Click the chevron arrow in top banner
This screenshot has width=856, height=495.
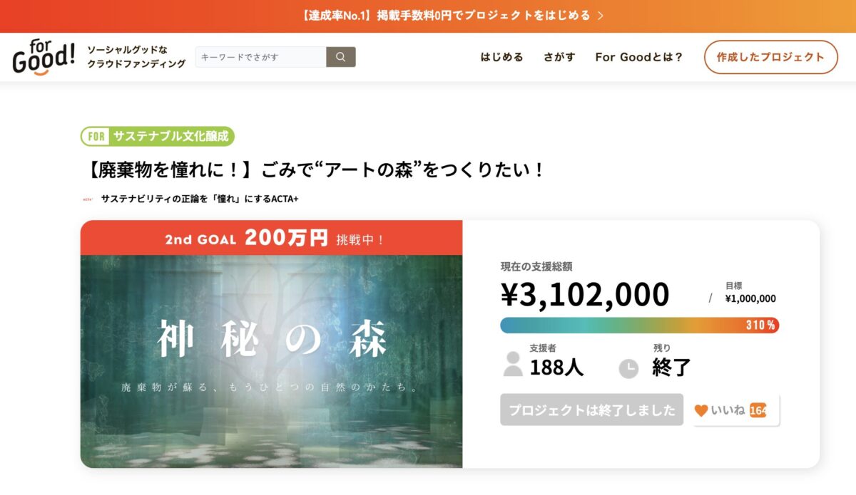click(x=601, y=16)
